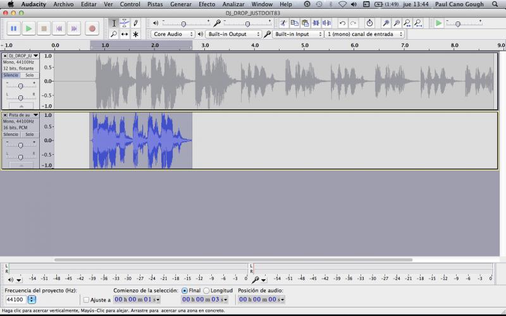
Task: Click the Skip to End button
Action: 74,28
